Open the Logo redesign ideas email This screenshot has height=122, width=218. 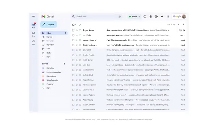129,65
